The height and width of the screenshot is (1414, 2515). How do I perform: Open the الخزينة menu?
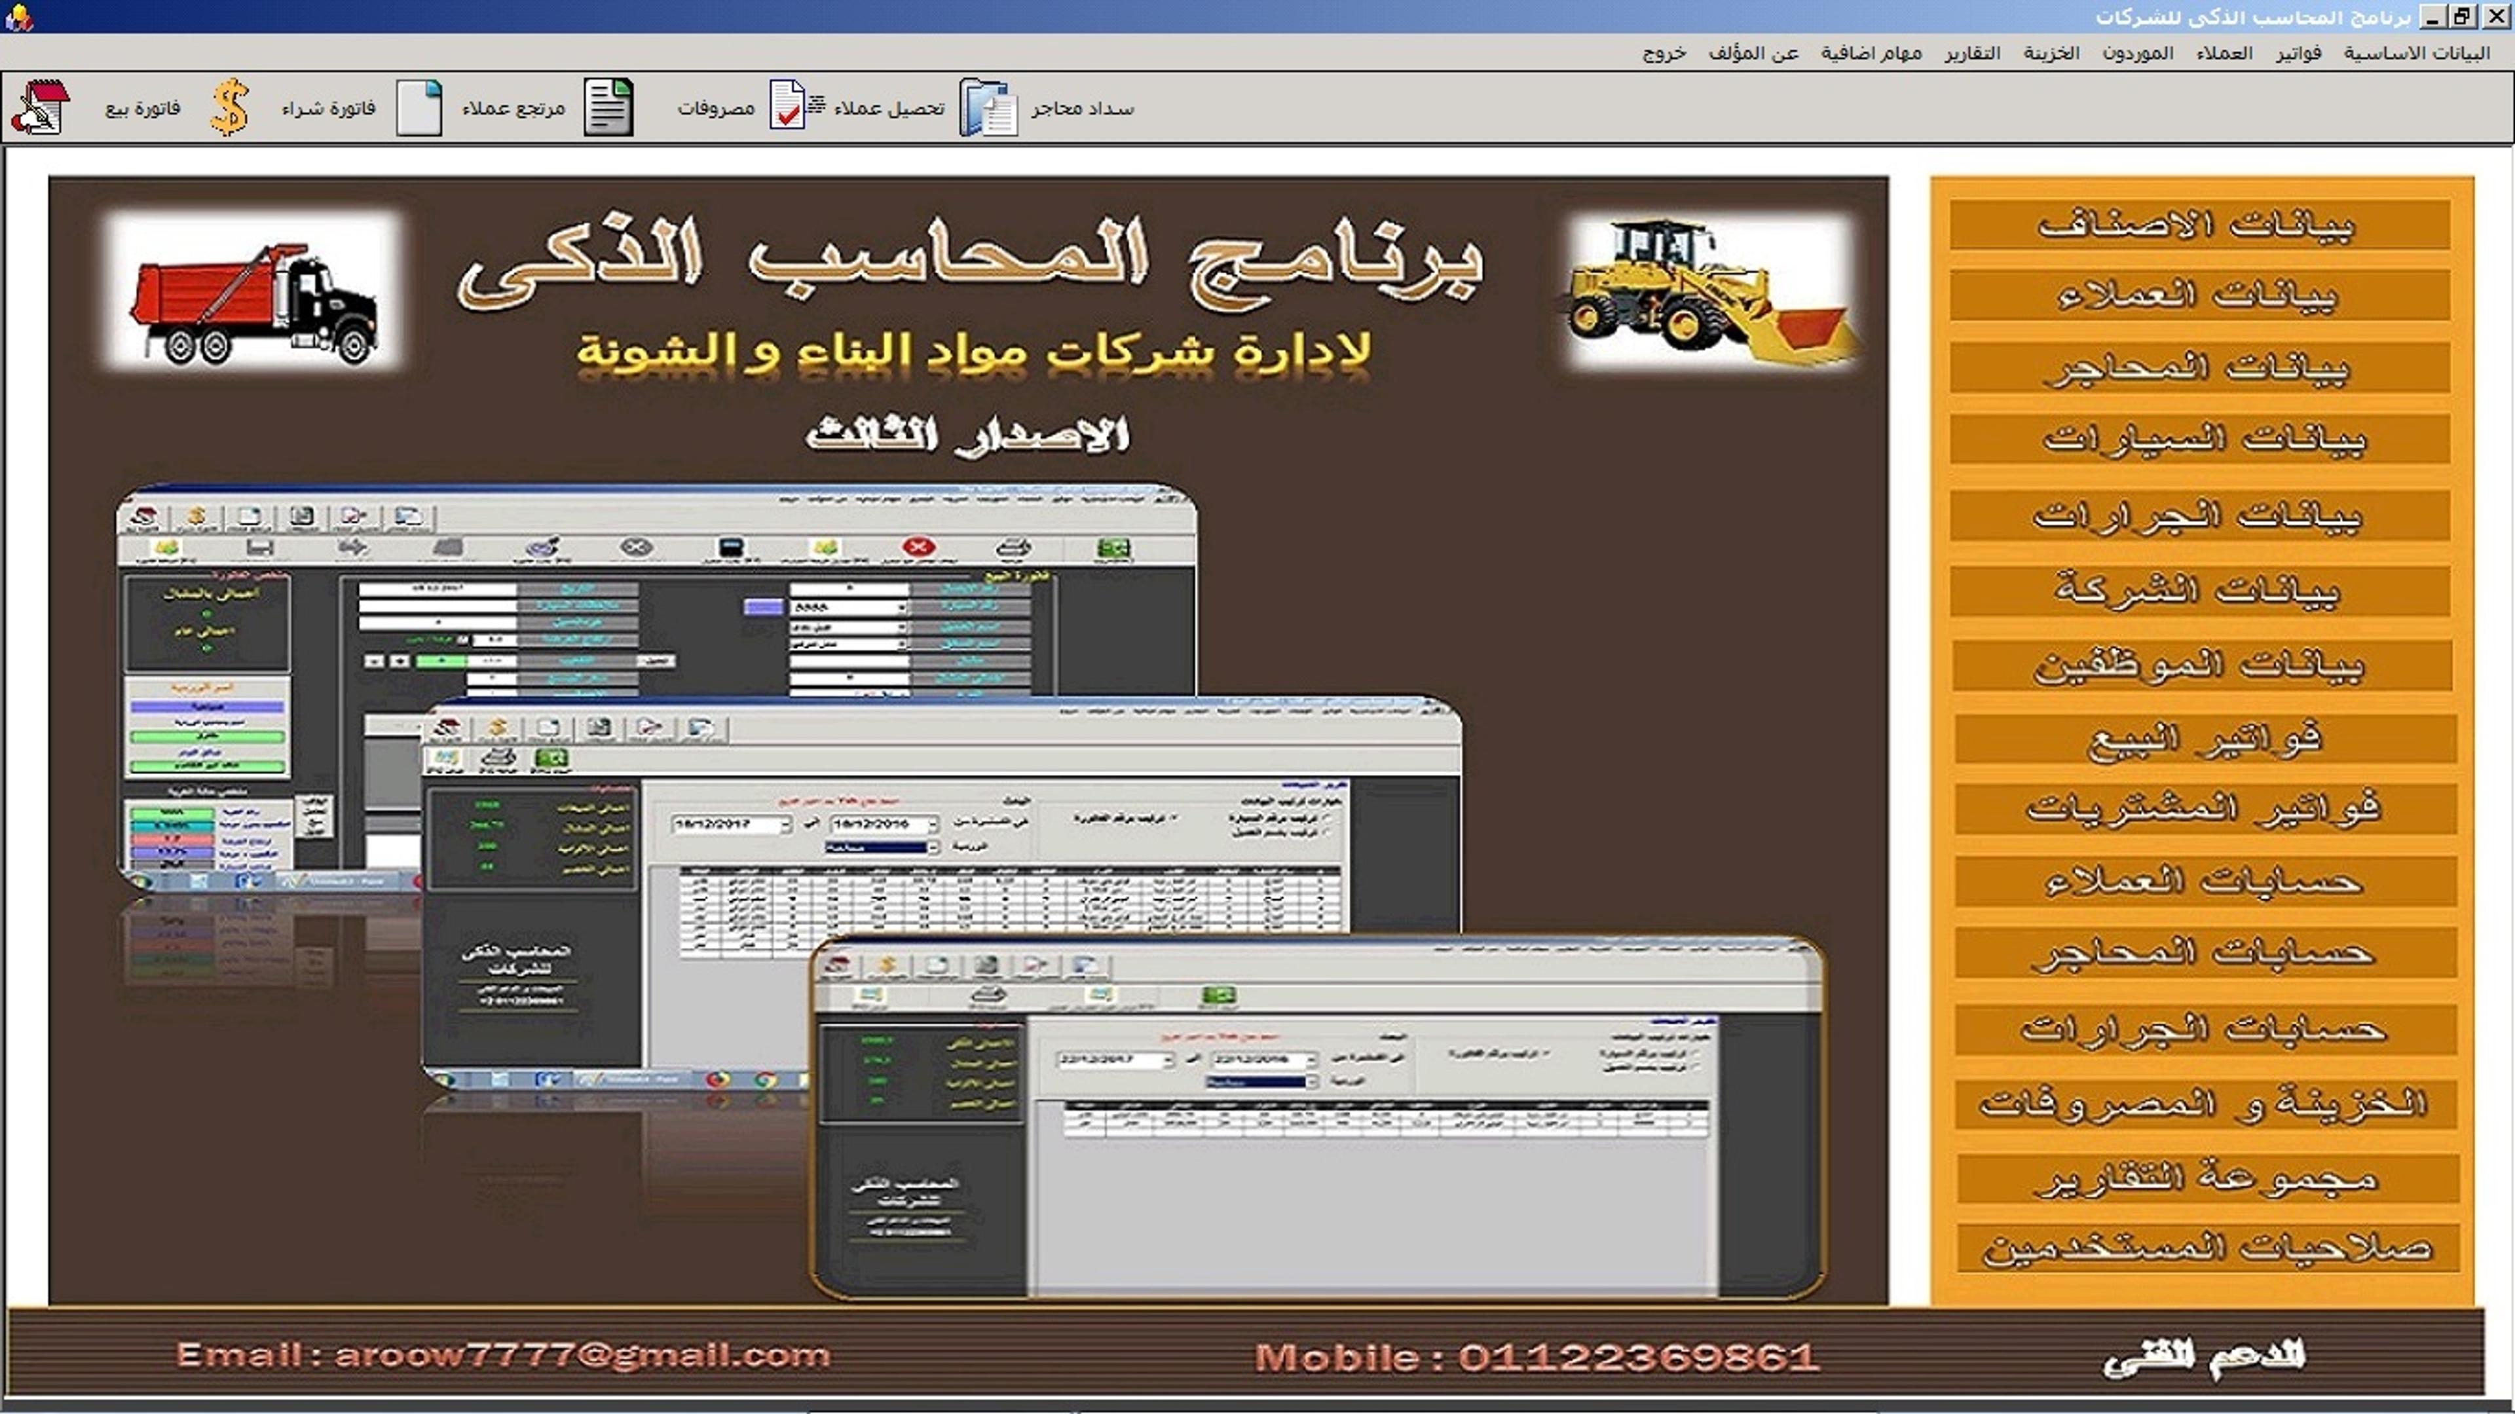pyautogui.click(x=2050, y=53)
